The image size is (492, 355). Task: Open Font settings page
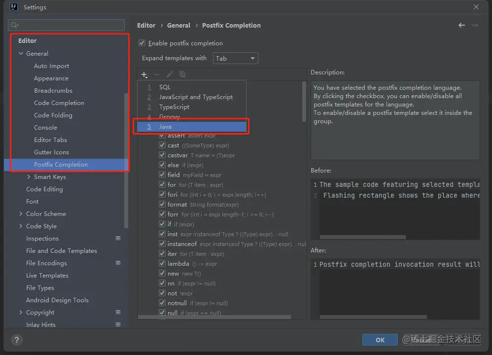tap(33, 202)
